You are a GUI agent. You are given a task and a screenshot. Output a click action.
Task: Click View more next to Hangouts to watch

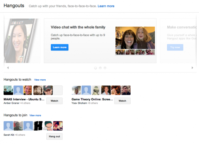(40, 80)
